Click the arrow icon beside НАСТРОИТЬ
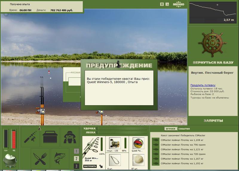 (101, 166)
